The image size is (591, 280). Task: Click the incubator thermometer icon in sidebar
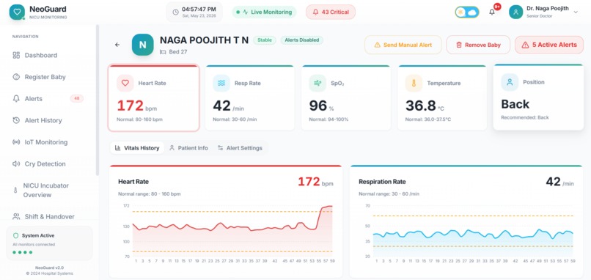[15, 191]
